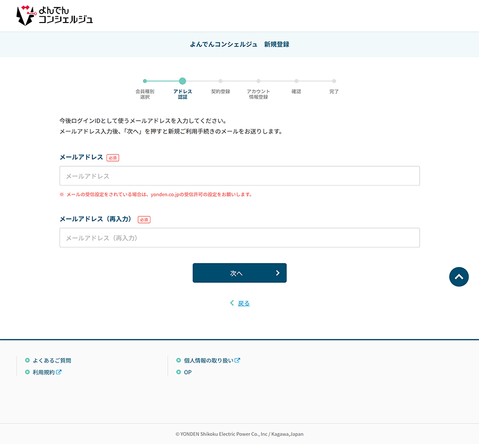Select the 完了 step circle
The width and height of the screenshot is (479, 444).
click(334, 81)
